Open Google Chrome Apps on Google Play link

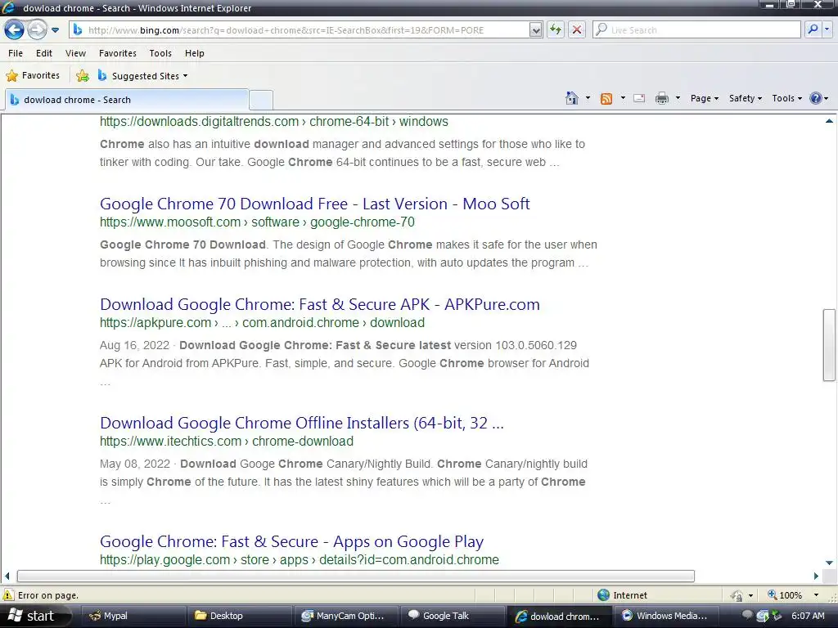[x=292, y=541]
